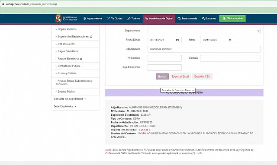Screen dimensions: 277x165
Task: Open Ayudas, Becas, Subvenciones y Concursos link
Action: [74, 82]
